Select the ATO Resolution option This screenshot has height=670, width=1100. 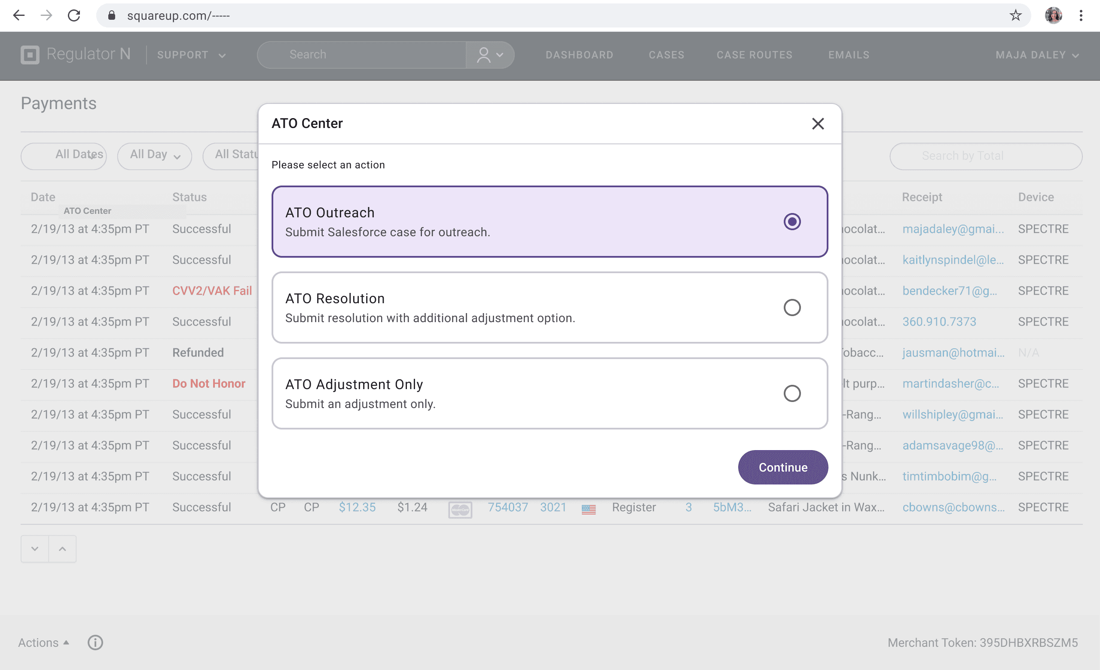(x=792, y=308)
